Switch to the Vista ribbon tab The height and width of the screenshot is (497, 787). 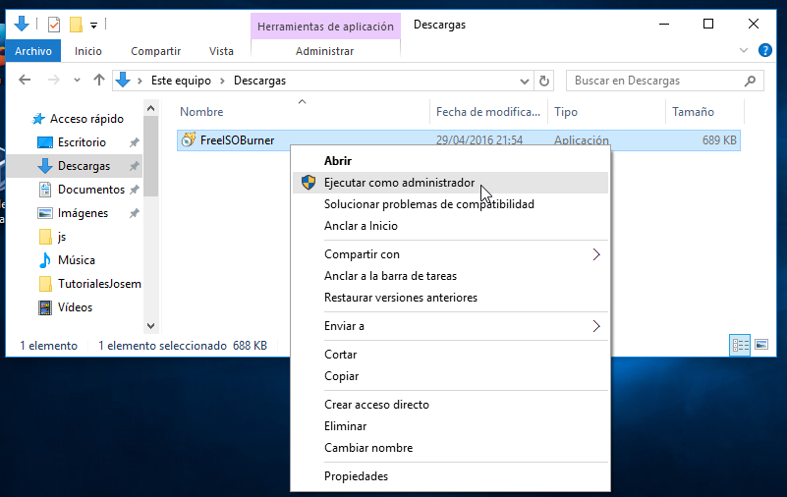tap(221, 51)
